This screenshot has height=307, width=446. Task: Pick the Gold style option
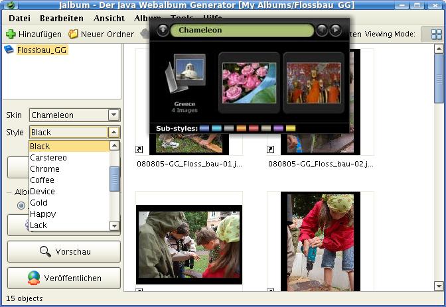click(x=39, y=203)
